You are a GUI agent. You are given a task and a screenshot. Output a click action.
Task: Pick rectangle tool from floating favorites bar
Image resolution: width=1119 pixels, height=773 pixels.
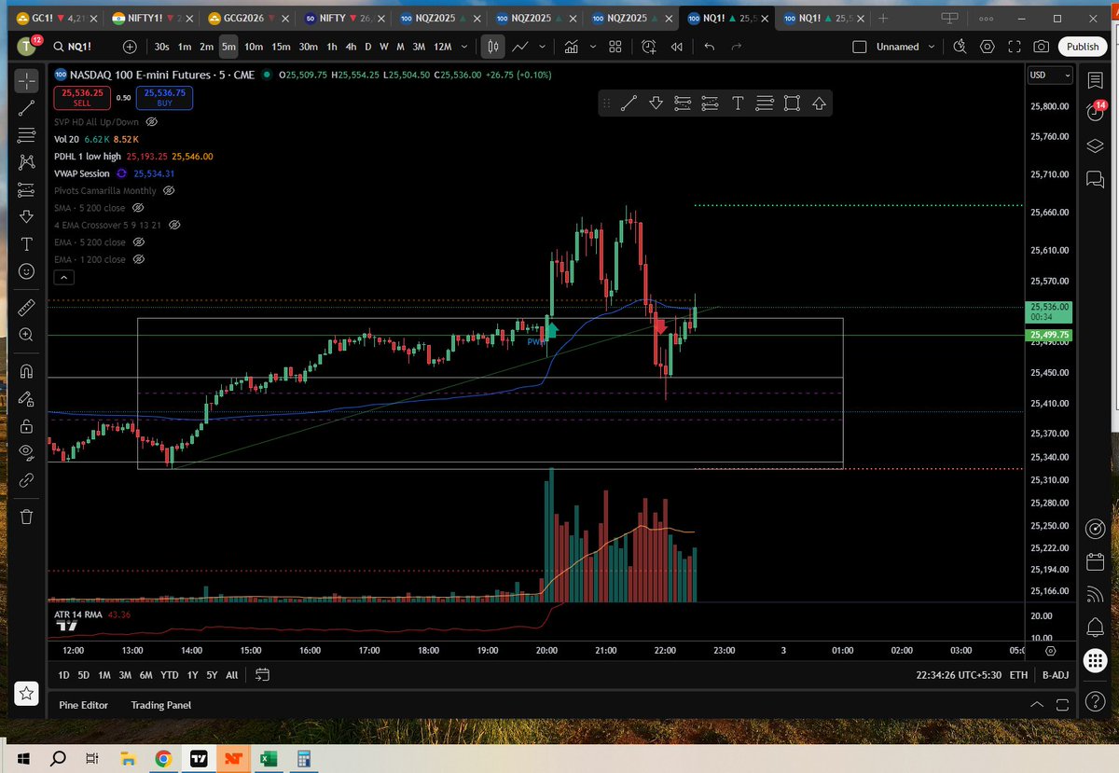point(792,104)
